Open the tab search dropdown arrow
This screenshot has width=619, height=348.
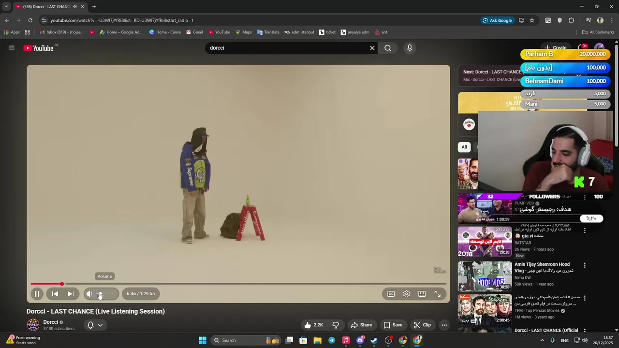coord(6,7)
